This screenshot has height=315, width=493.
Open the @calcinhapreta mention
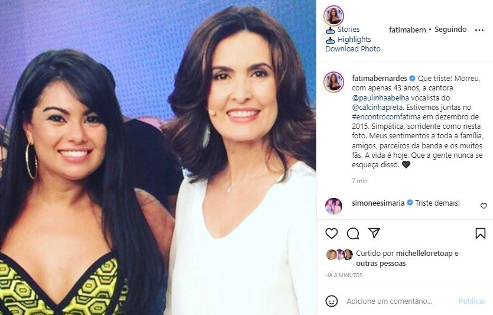(377, 107)
